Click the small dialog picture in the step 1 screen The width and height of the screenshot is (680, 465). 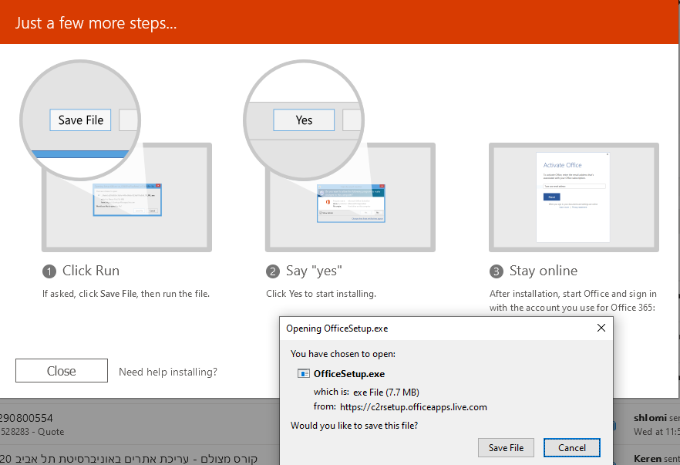click(127, 200)
